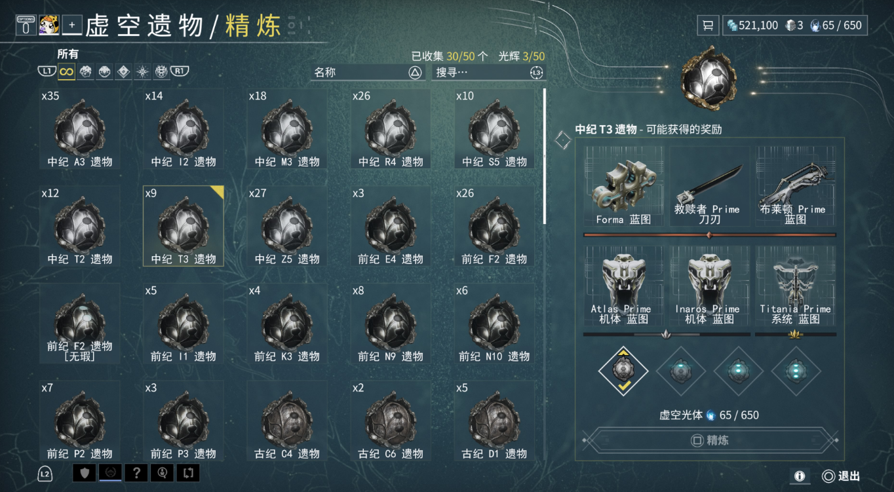
Task: Open the question mark help icon
Action: coord(136,472)
